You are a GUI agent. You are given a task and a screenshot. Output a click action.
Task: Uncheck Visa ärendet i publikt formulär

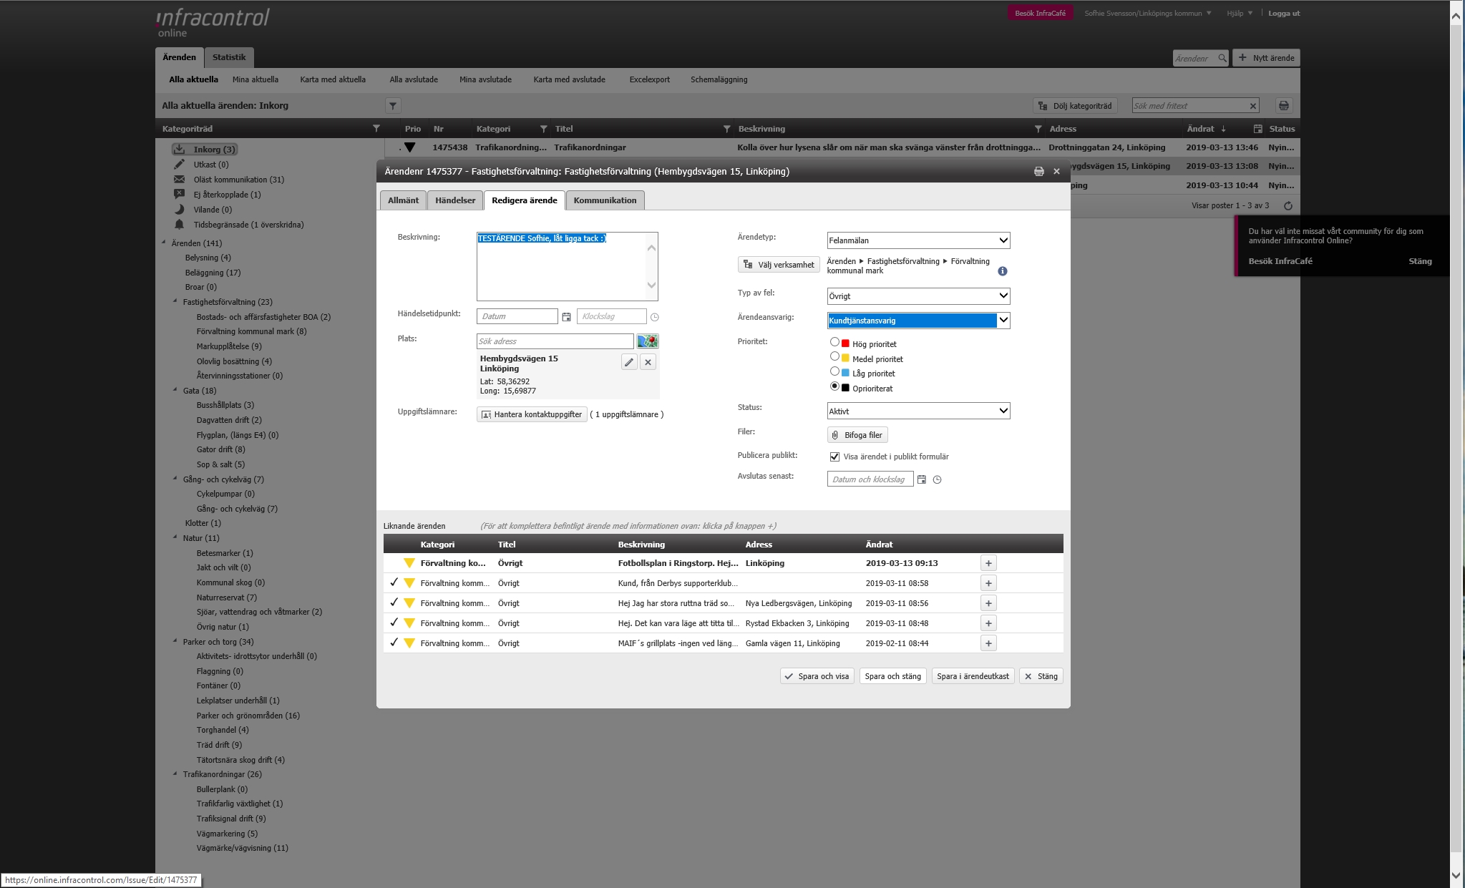(834, 457)
